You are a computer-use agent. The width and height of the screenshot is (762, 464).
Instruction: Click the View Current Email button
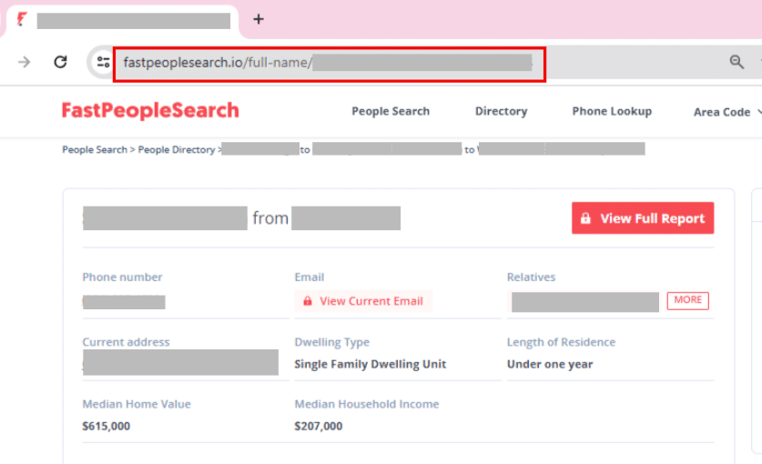pos(363,301)
